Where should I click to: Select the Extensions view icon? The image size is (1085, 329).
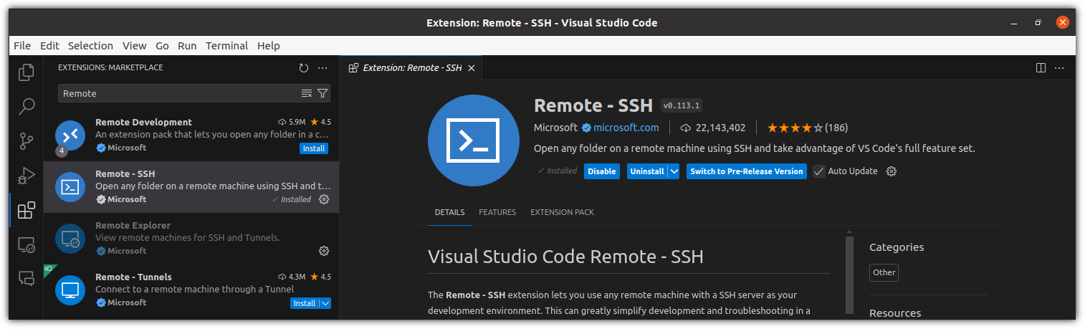click(x=27, y=210)
